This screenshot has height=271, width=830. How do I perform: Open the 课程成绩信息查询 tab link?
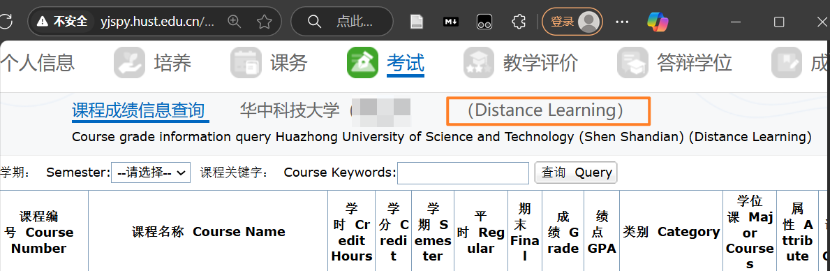138,110
